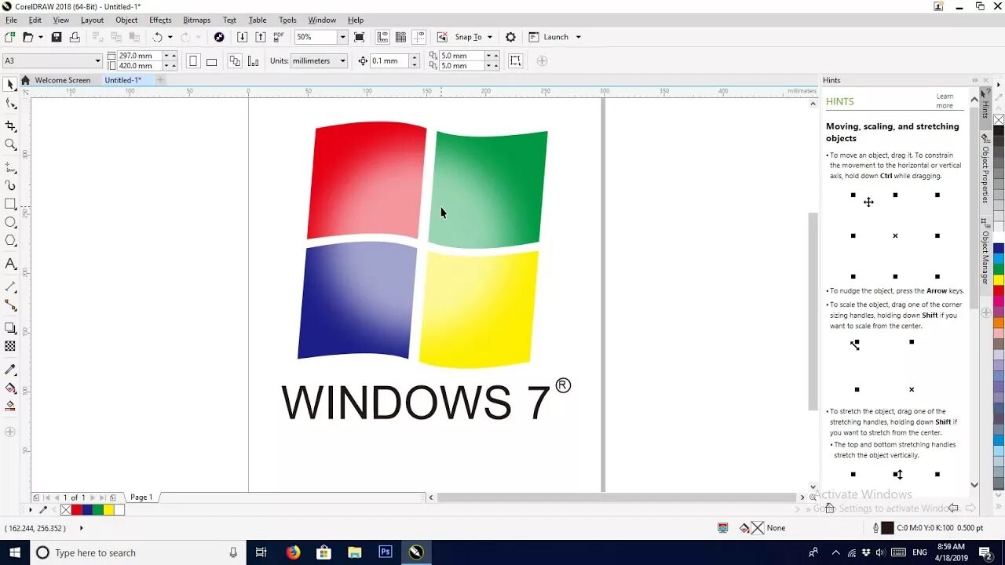The image size is (1005, 565).
Task: Select the Drop Shadow tool
Action: tap(10, 328)
